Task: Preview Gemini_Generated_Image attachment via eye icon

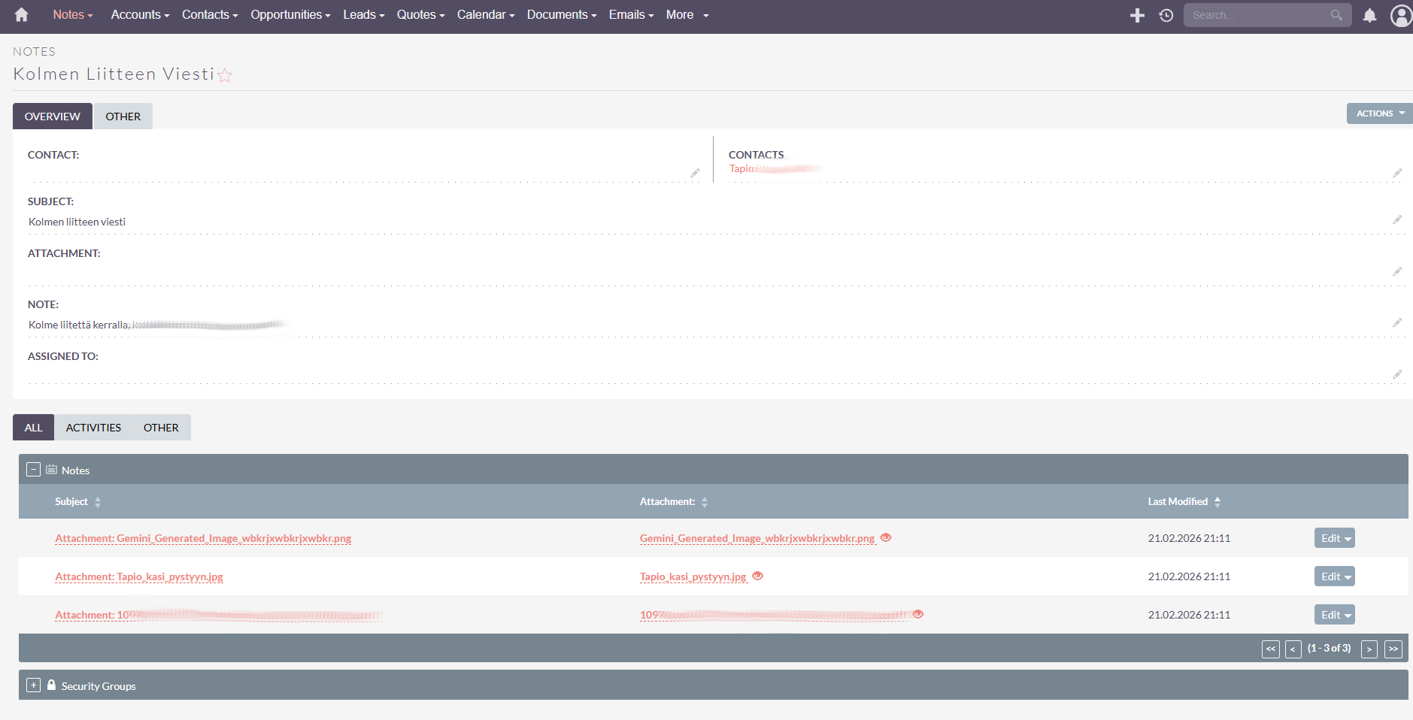Action: 886,537
